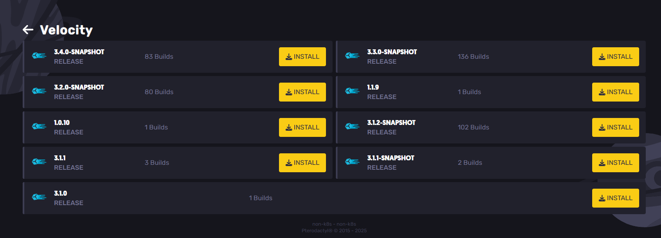Go back using the arrow beside Velocity

click(x=28, y=30)
